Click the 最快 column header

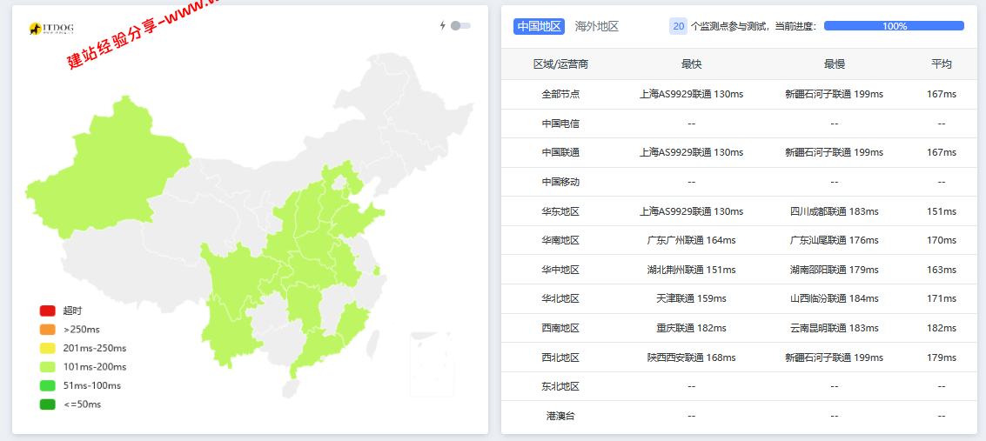[692, 64]
